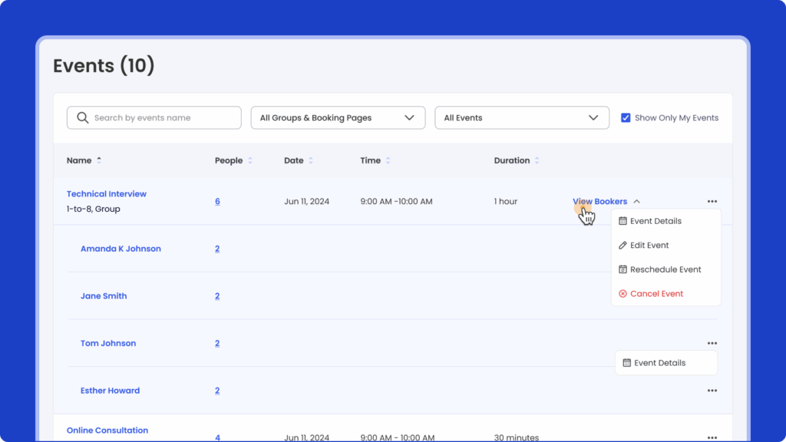Screen dimensions: 786x442
Task: Click Amanda K Johnson booker link
Action: point(121,249)
